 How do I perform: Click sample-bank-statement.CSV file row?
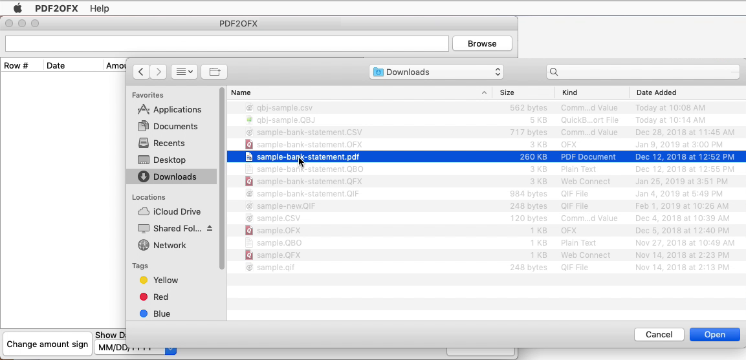click(x=487, y=132)
